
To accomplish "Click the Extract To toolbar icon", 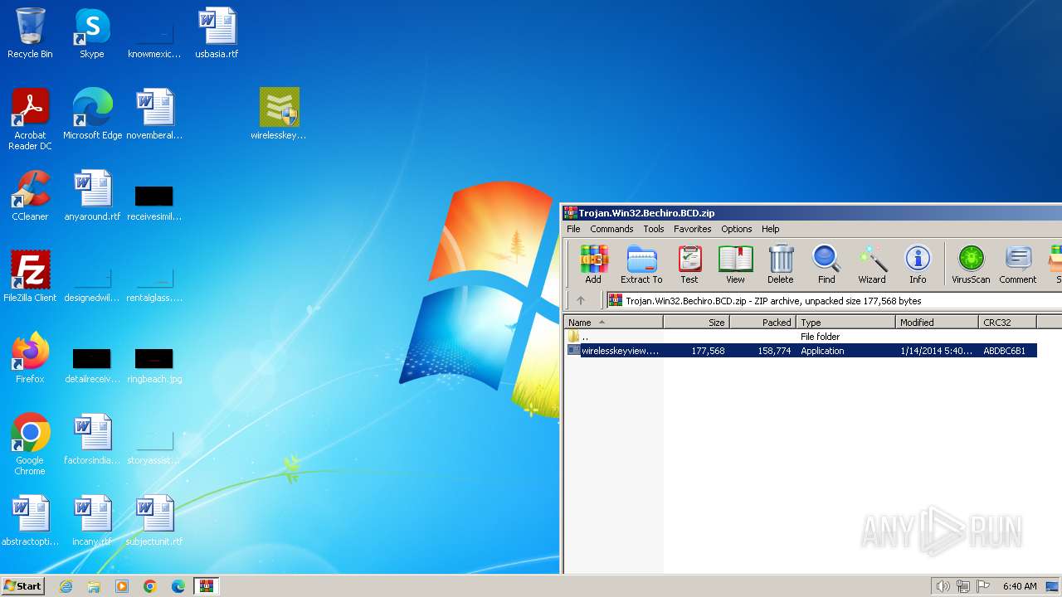I will pos(641,265).
